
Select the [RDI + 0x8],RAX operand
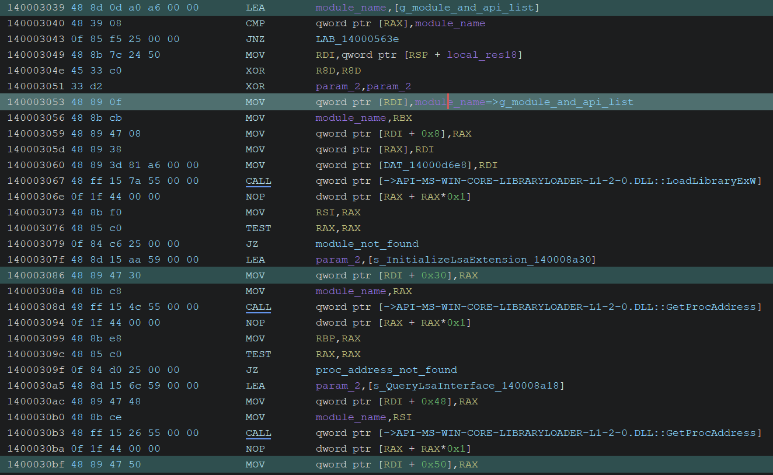[x=425, y=134]
